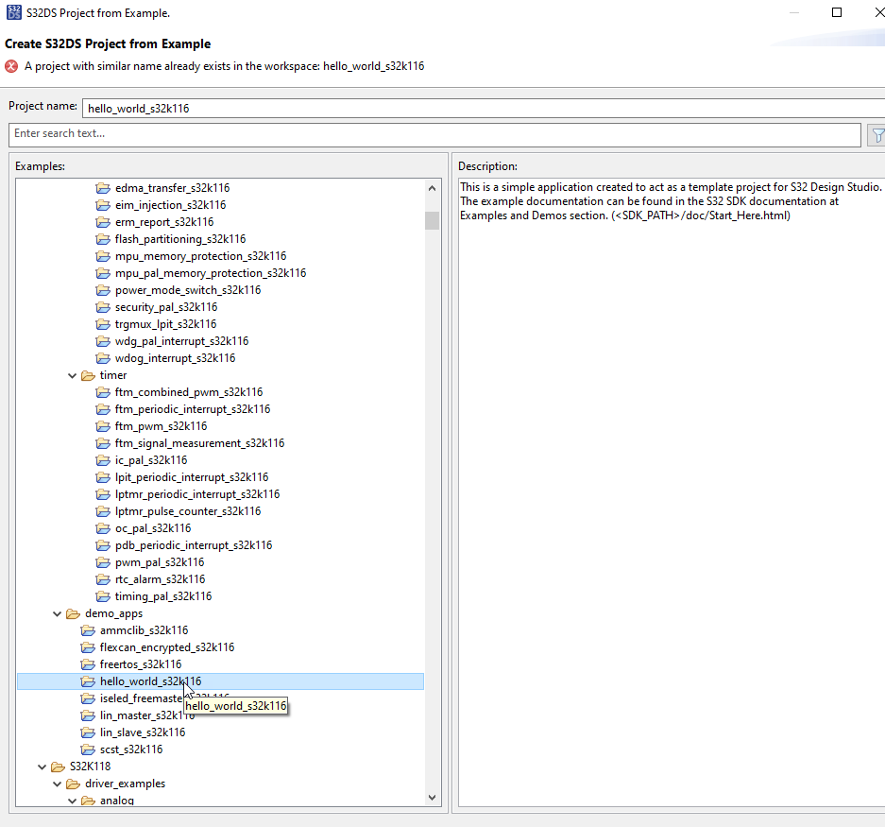The width and height of the screenshot is (885, 827).
Task: Collapse the demo_apps tree node
Action: click(57, 612)
